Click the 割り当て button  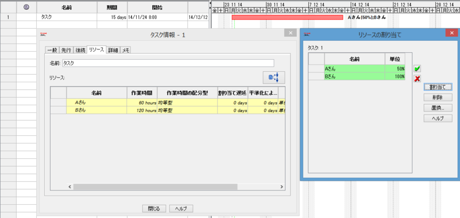438,87
